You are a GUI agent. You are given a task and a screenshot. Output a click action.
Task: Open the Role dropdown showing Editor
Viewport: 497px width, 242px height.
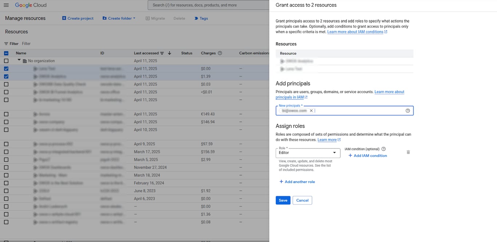(308, 153)
